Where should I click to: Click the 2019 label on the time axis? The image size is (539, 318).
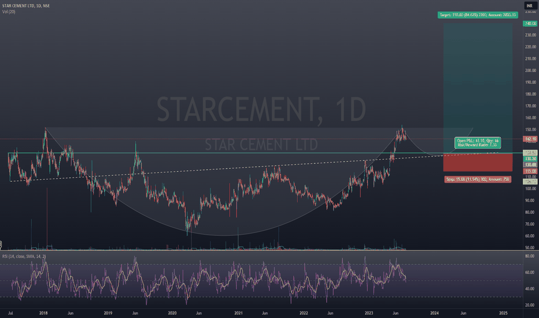(x=108, y=313)
